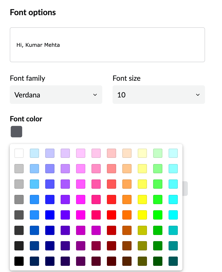Select the darkest teal swatch
This screenshot has width=222, height=272.
point(173,261)
